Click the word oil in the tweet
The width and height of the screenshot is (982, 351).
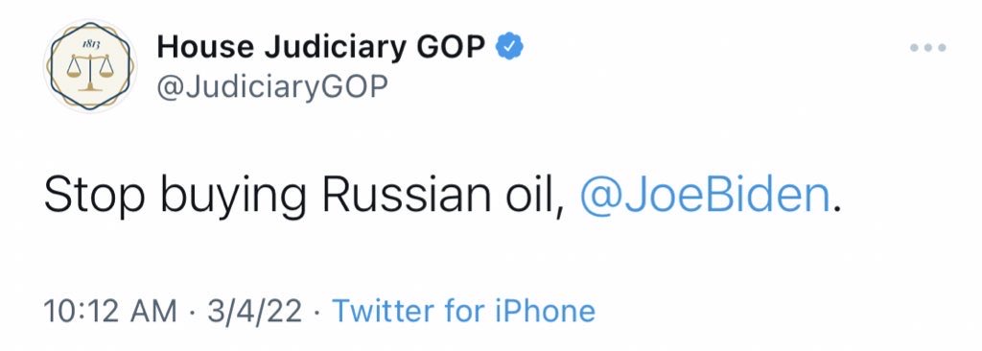click(x=536, y=197)
